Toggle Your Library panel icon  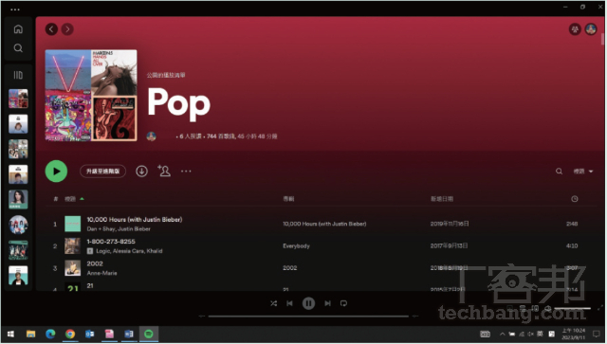pyautogui.click(x=18, y=75)
